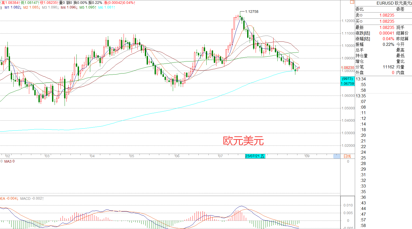Screen dimensions: 412x229
Task: Click the 0.010 MACD axis label
Action: click(348, 205)
